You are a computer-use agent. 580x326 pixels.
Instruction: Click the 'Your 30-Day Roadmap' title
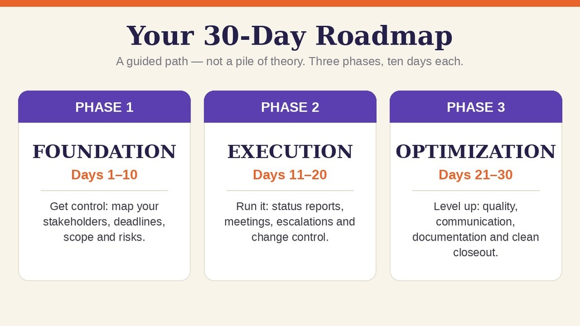(x=289, y=36)
